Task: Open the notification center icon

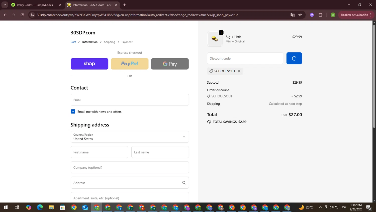Action: click(369, 207)
